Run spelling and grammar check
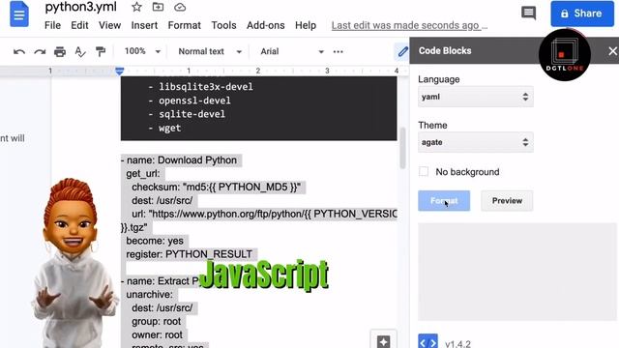619x348 pixels. [80, 51]
